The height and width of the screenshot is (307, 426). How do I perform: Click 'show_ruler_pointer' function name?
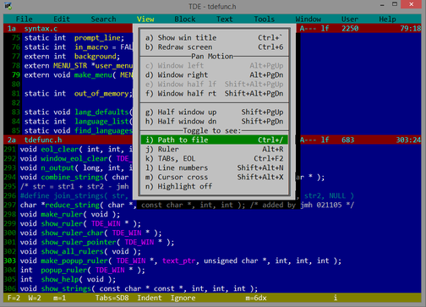[x=79, y=242]
